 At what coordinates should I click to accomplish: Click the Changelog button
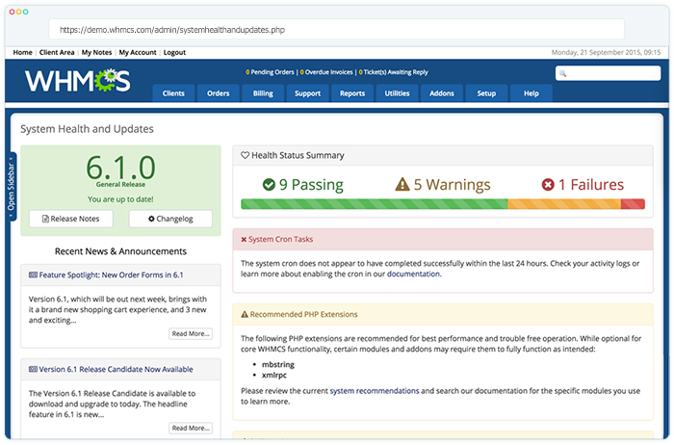click(170, 219)
